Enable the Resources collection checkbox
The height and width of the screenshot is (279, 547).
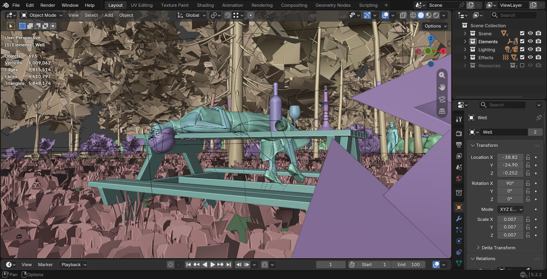click(x=522, y=65)
